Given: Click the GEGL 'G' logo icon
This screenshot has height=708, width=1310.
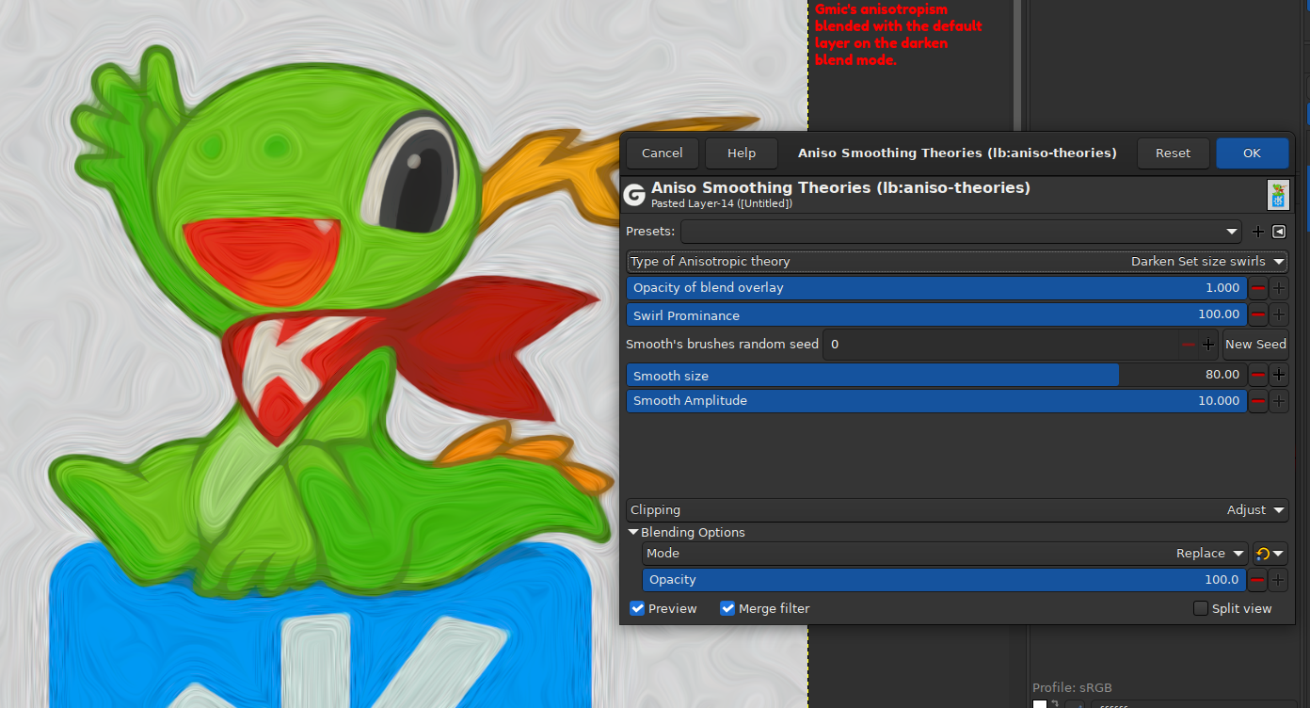Looking at the screenshot, I should (634, 194).
